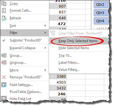The width and height of the screenshot is (115, 107).
Task: Expand the Sort submenu arrow
Action: click(45, 26)
